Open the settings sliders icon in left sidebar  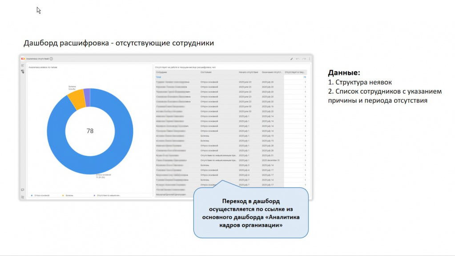[23, 197]
